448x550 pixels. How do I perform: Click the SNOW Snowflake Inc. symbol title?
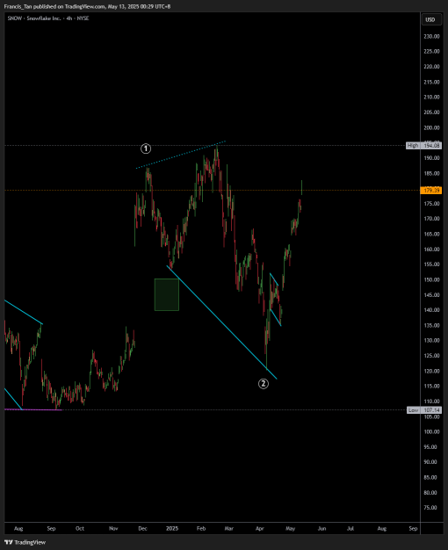[48, 18]
